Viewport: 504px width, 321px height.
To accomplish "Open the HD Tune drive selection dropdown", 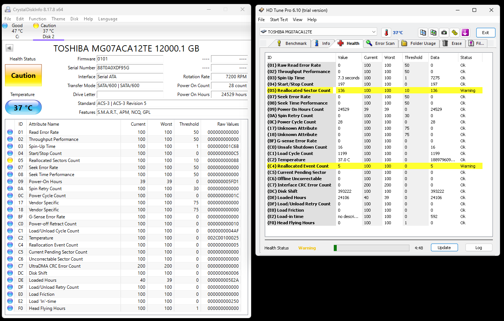I will click(x=318, y=32).
